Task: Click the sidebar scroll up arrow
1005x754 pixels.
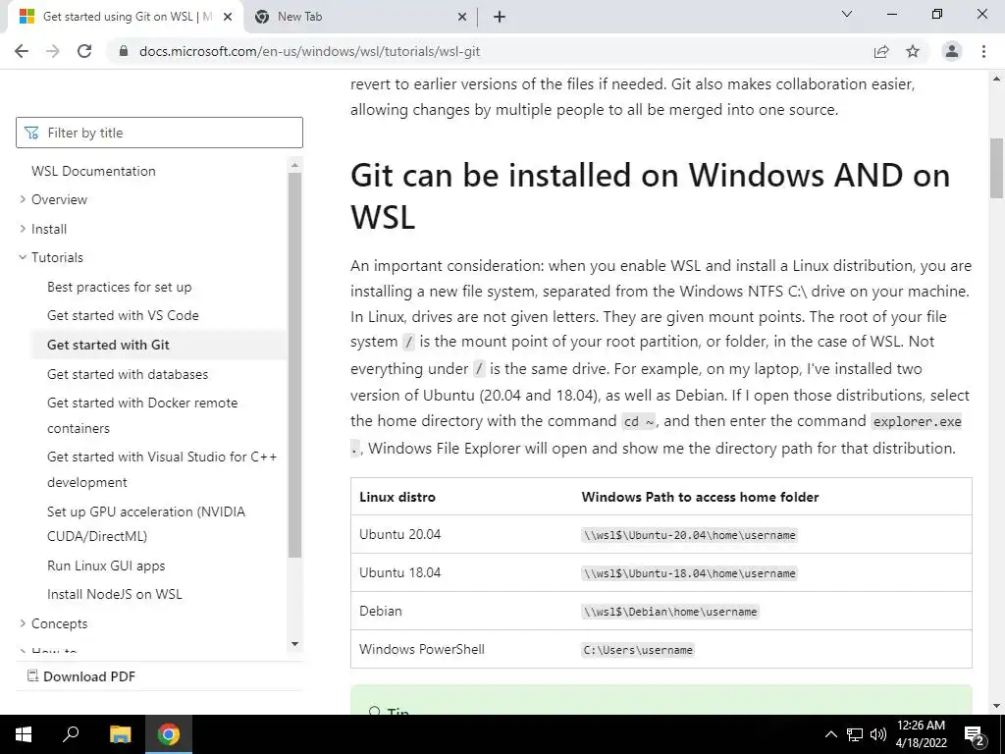Action: tap(294, 165)
